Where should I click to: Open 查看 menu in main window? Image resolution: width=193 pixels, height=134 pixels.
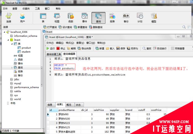(x=15, y=9)
